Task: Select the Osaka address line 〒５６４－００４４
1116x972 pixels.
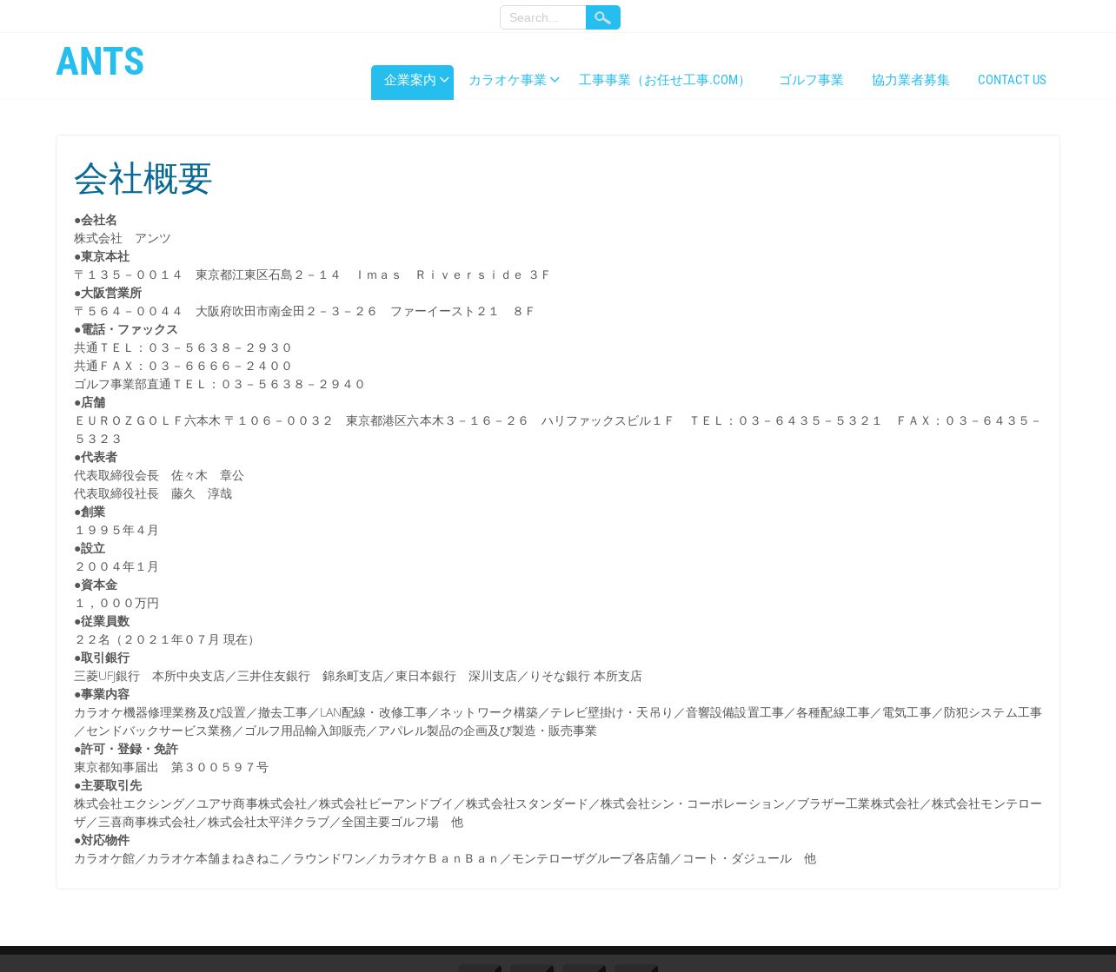Action: [x=304, y=311]
